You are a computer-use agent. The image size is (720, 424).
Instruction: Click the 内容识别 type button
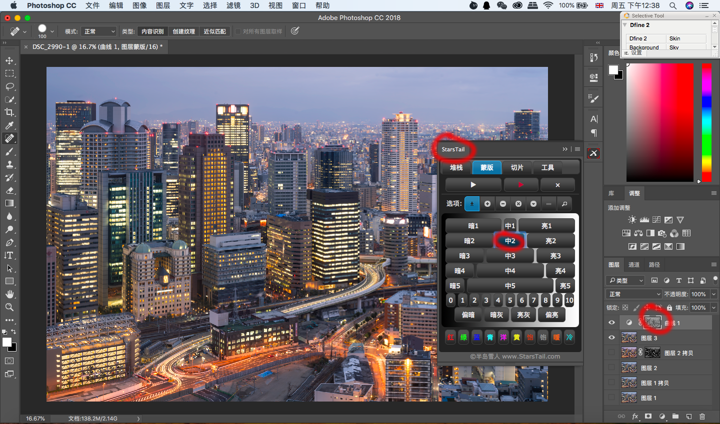pos(152,31)
